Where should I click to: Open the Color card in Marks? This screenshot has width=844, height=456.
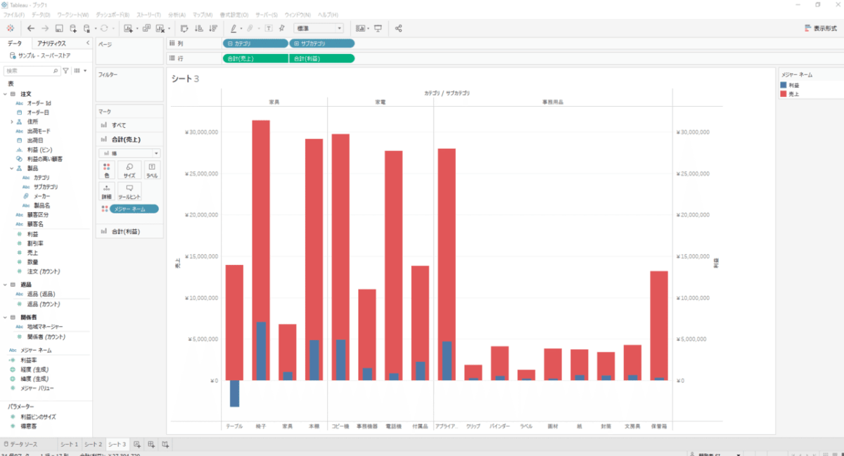[x=106, y=169]
